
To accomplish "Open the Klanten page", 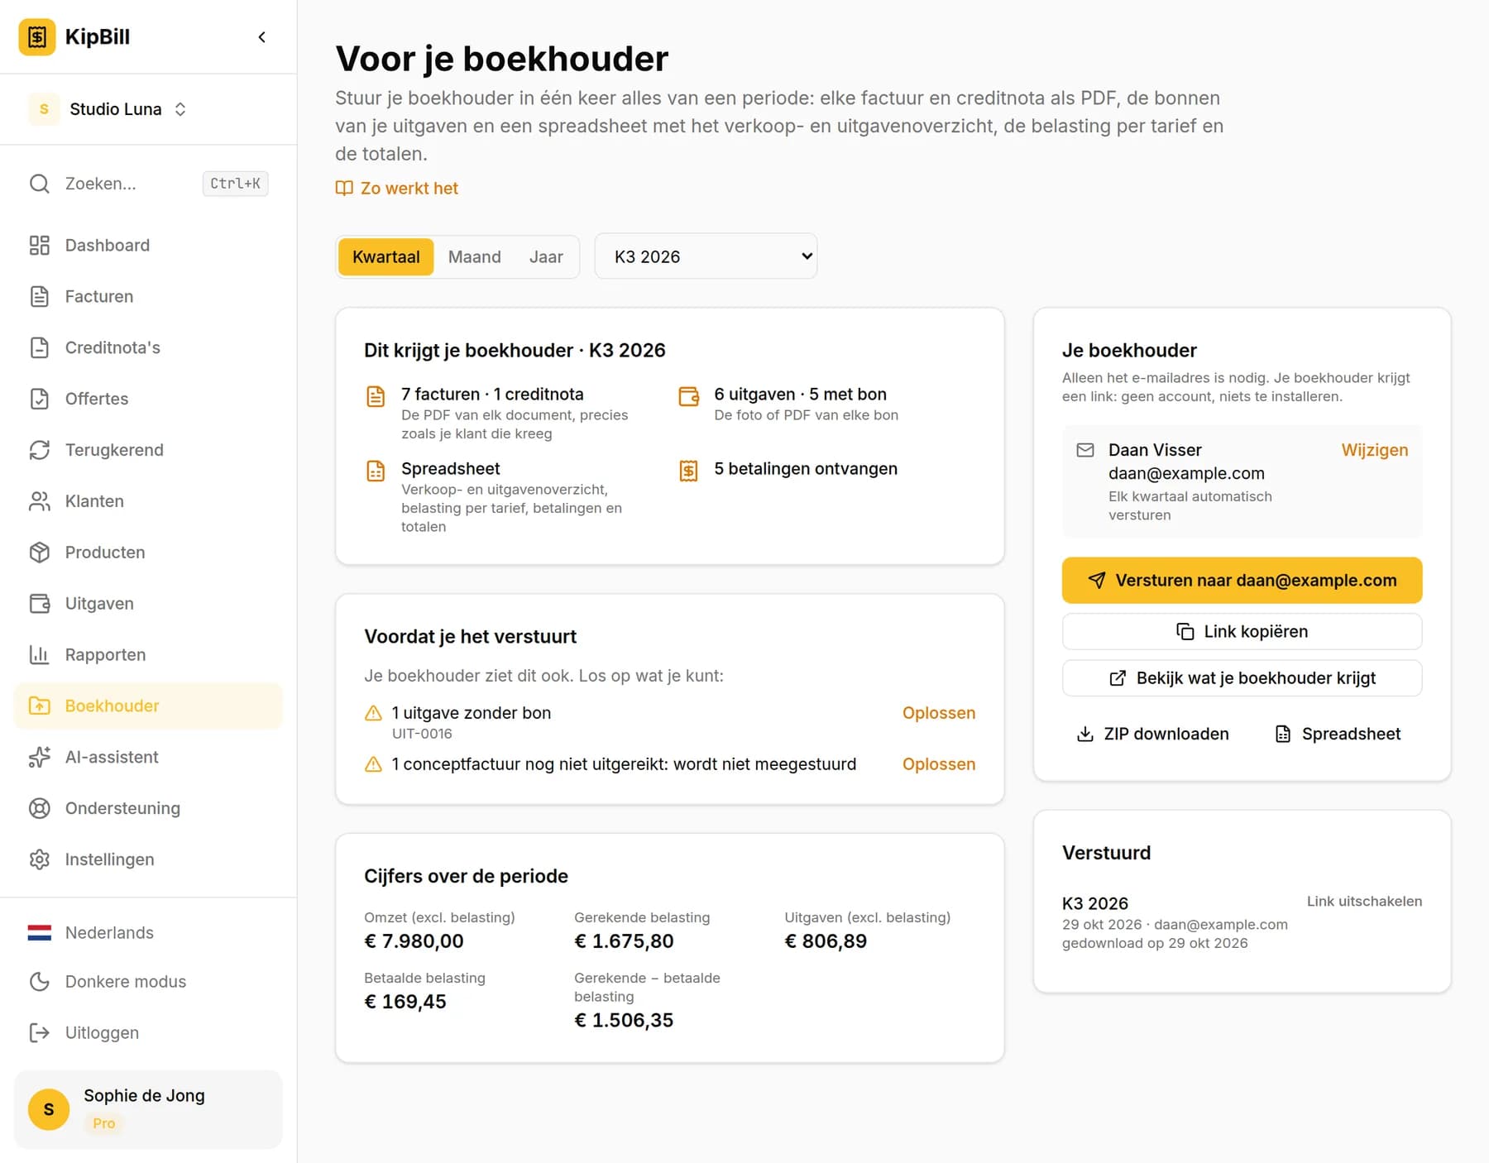I will [148, 501].
